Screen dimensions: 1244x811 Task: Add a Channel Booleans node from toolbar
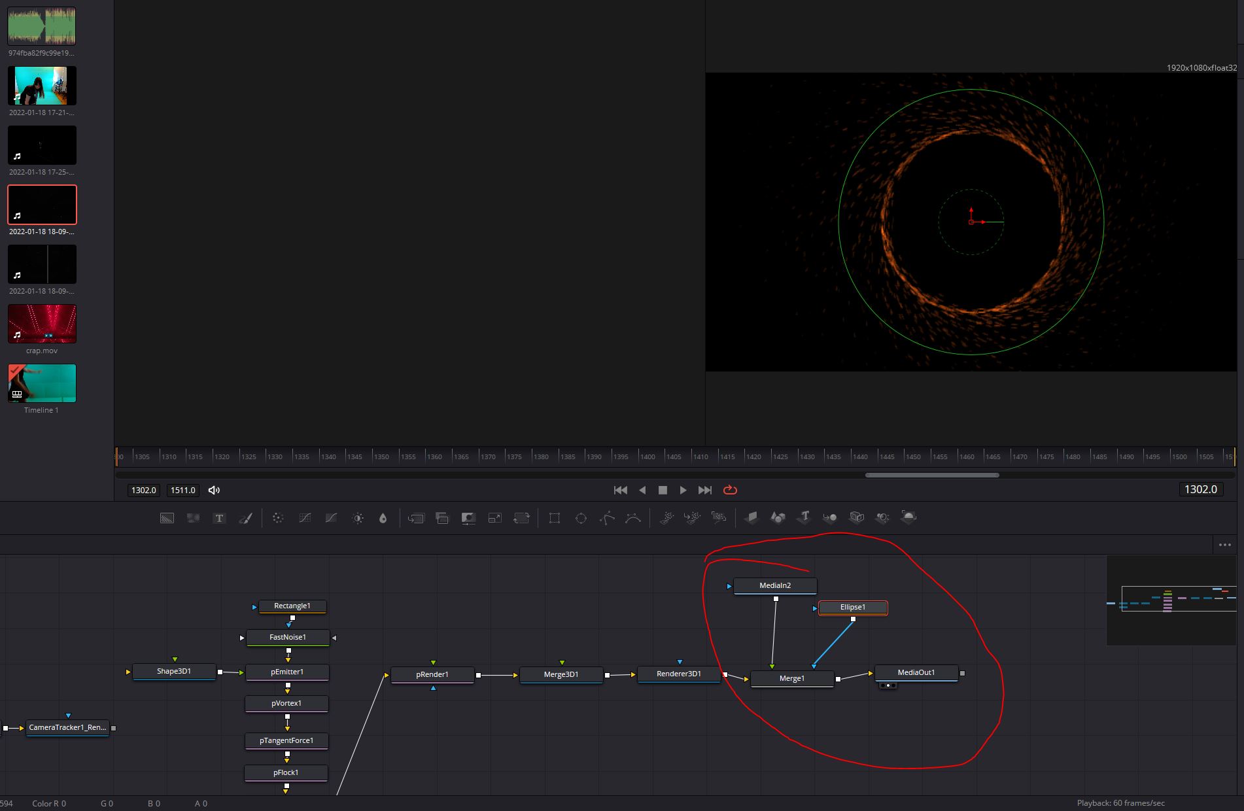click(442, 518)
